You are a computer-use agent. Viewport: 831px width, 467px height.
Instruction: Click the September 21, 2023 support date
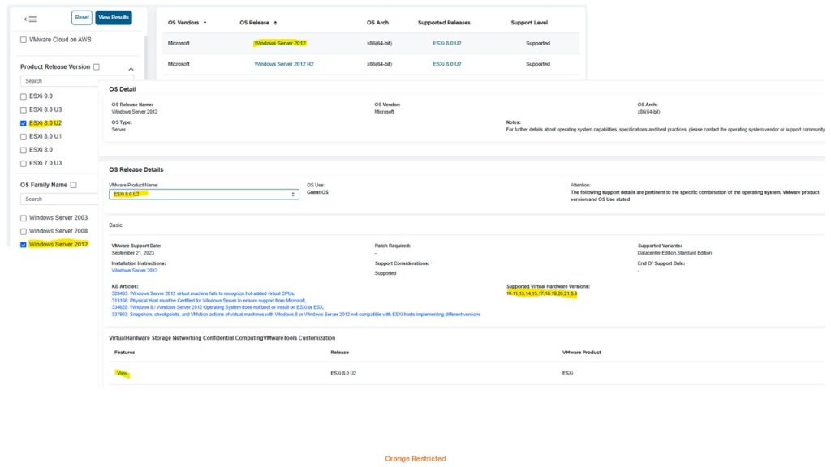pyautogui.click(x=133, y=253)
